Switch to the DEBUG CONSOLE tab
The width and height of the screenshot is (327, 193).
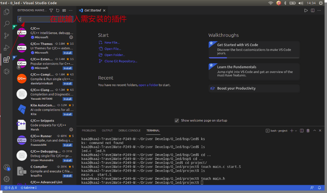(x=130, y=131)
